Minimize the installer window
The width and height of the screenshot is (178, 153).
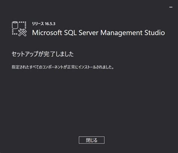(x=171, y=7)
